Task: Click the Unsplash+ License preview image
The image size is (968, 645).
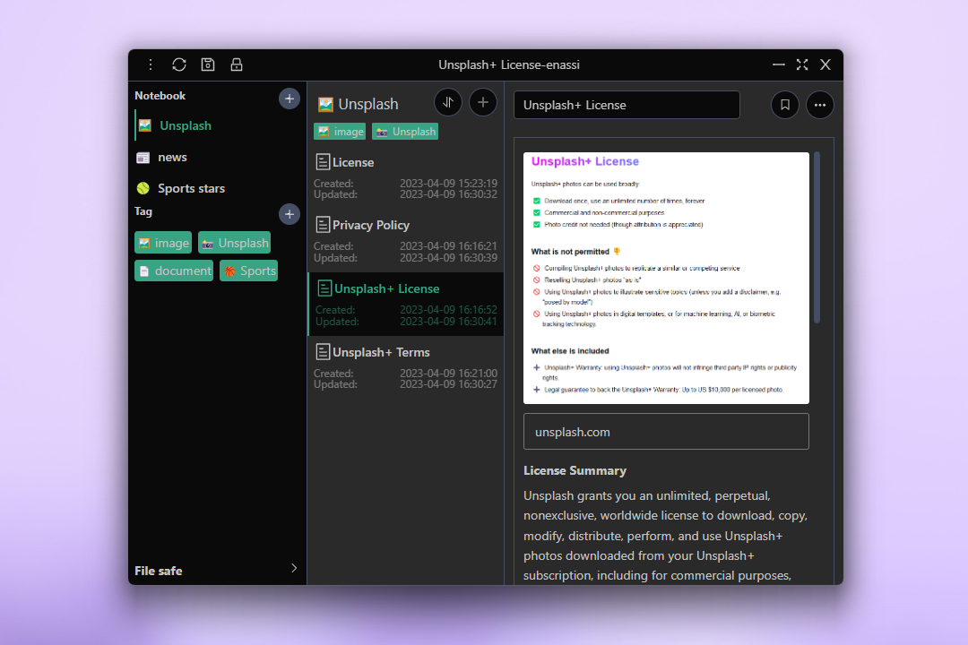Action: coord(666,278)
